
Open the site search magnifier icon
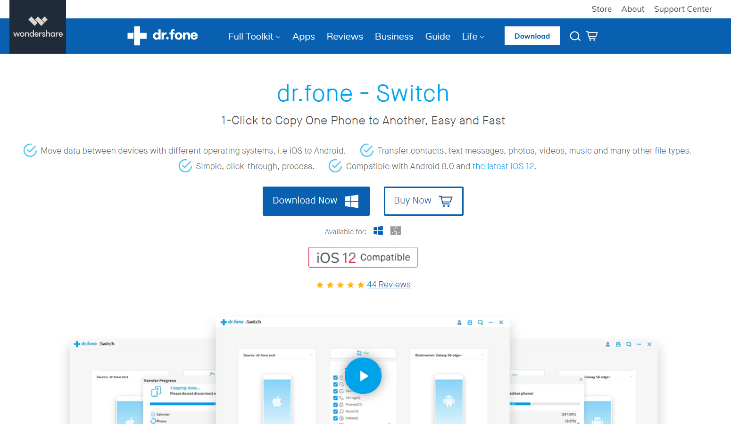(575, 36)
